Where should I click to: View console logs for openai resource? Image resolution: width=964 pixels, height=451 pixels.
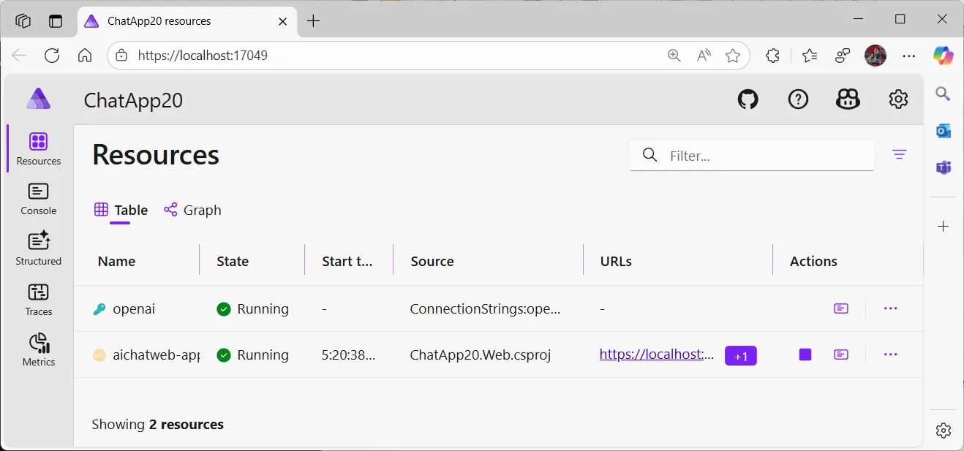coord(841,308)
